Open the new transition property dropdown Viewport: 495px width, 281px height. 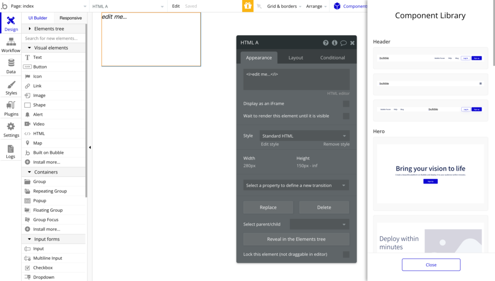296,186
